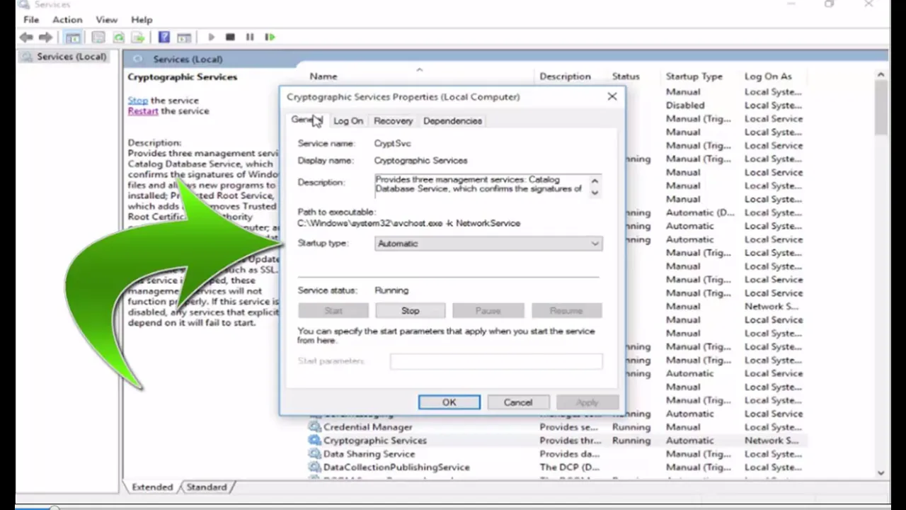Select the Data Sharing Service name

click(369, 454)
